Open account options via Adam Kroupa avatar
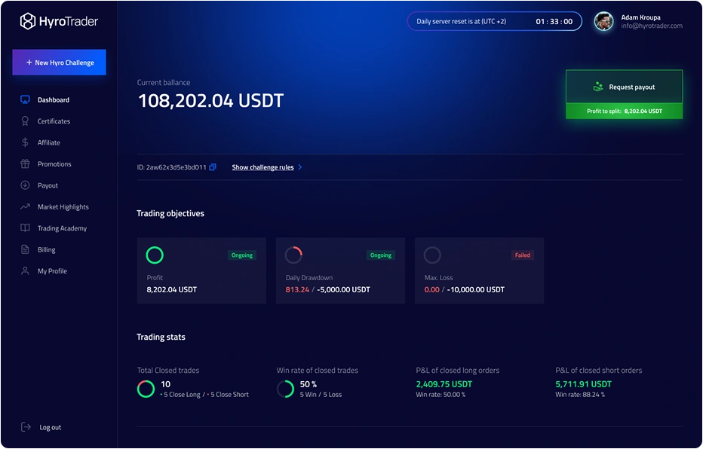703x449 pixels. point(603,22)
